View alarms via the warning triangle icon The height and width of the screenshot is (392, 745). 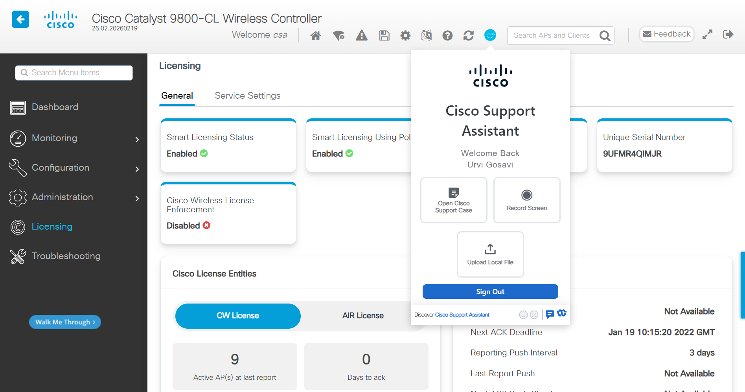tap(361, 35)
